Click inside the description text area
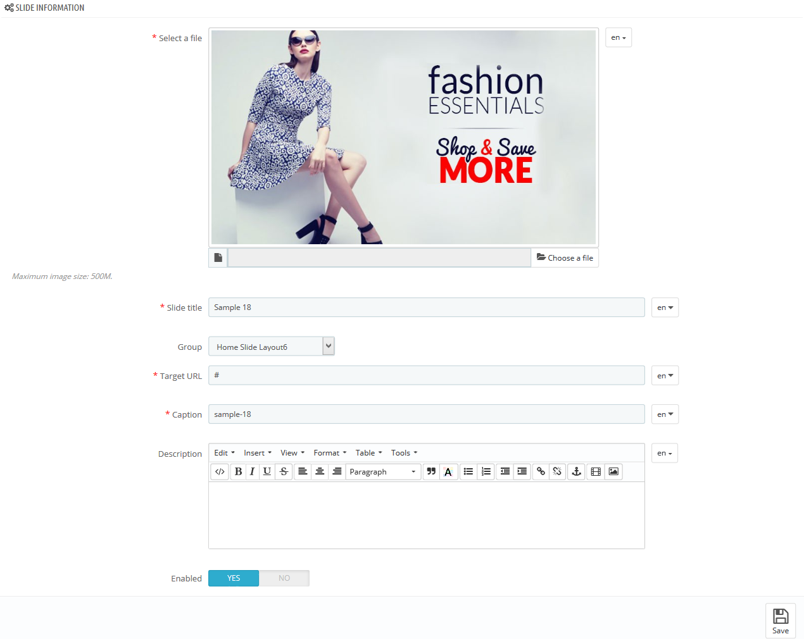804x639 pixels. 427,515
